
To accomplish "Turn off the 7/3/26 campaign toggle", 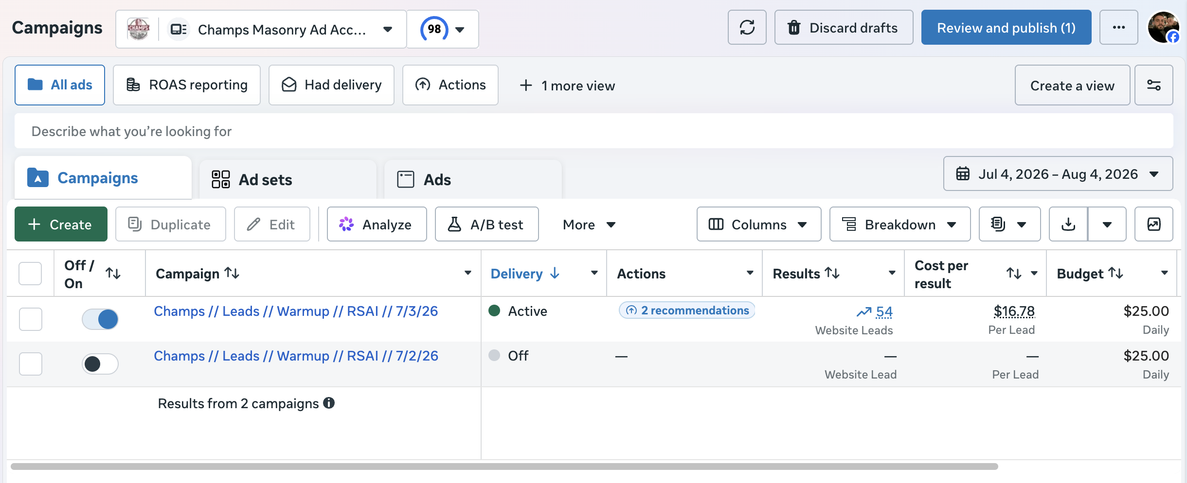I will (x=100, y=319).
